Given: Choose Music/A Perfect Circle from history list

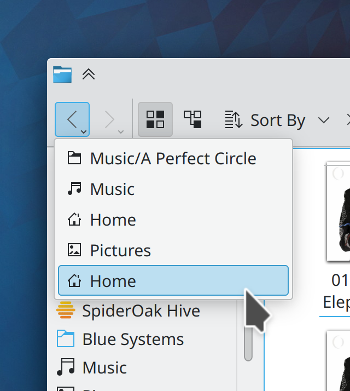Looking at the screenshot, I should [173, 158].
